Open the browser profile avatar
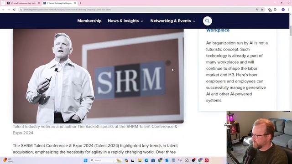 click(x=283, y=10)
